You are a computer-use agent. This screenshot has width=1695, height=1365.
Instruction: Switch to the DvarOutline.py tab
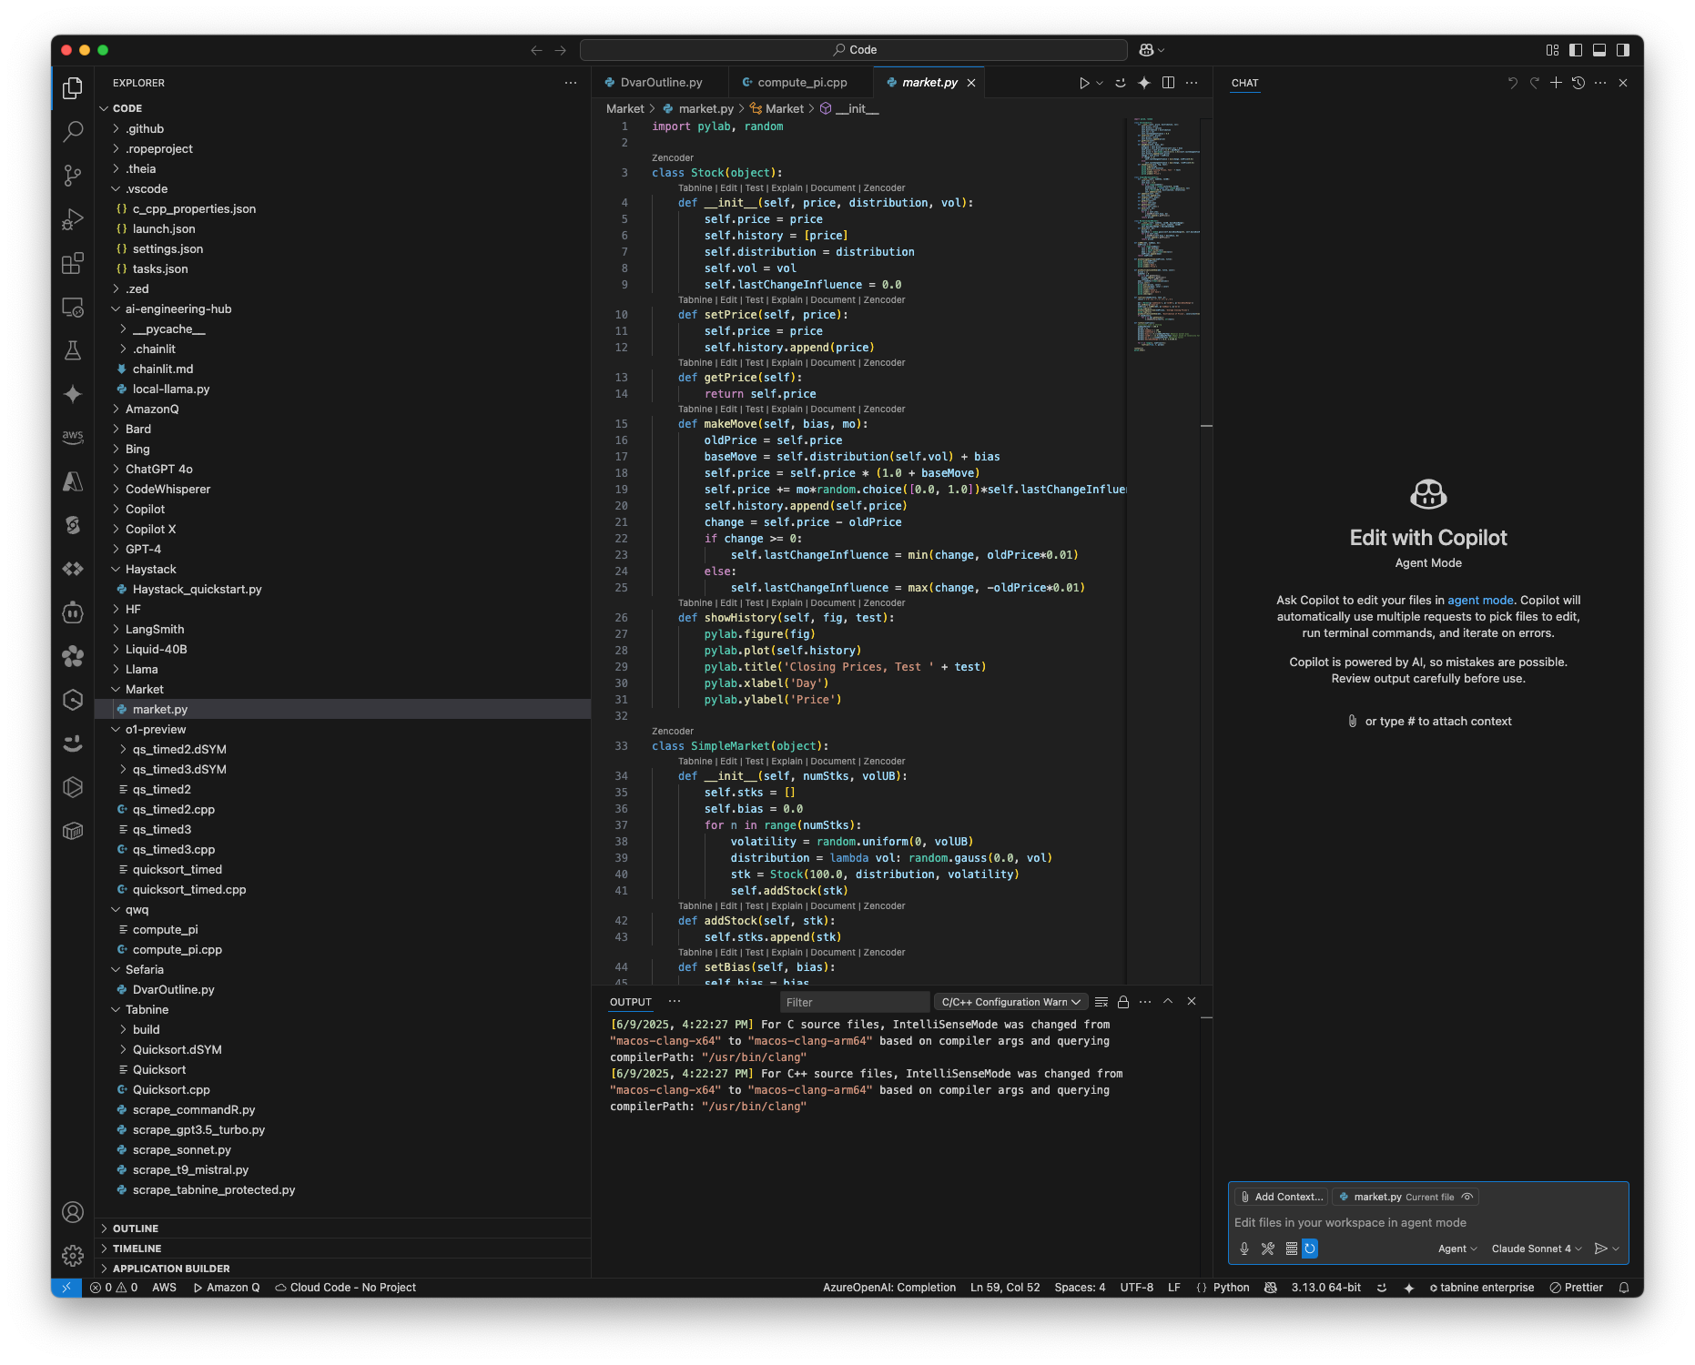(x=661, y=83)
